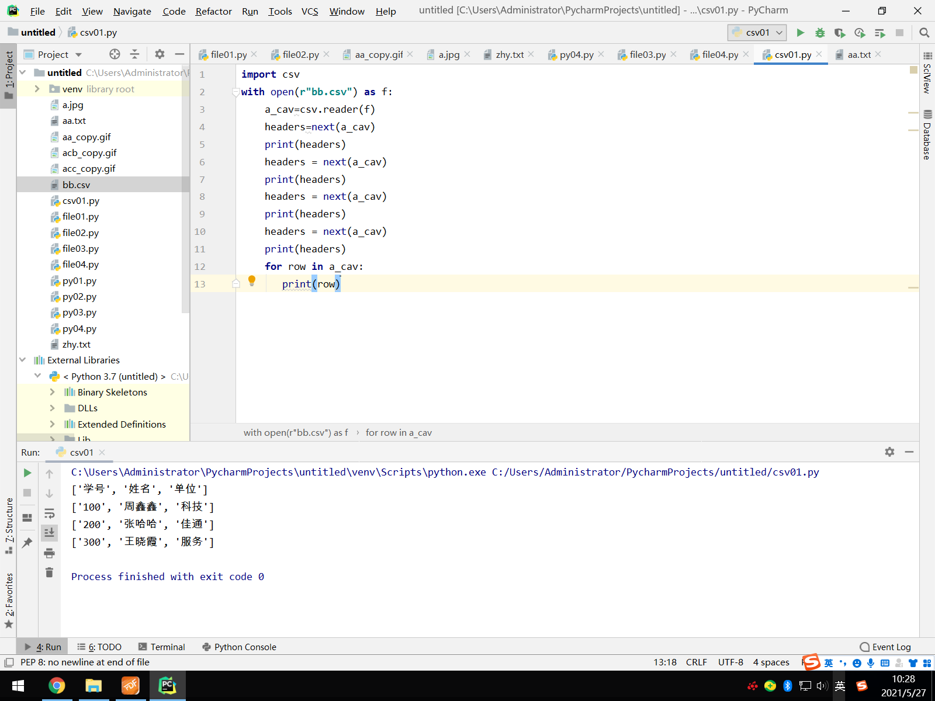
Task: Open the Refactor menu
Action: click(213, 11)
